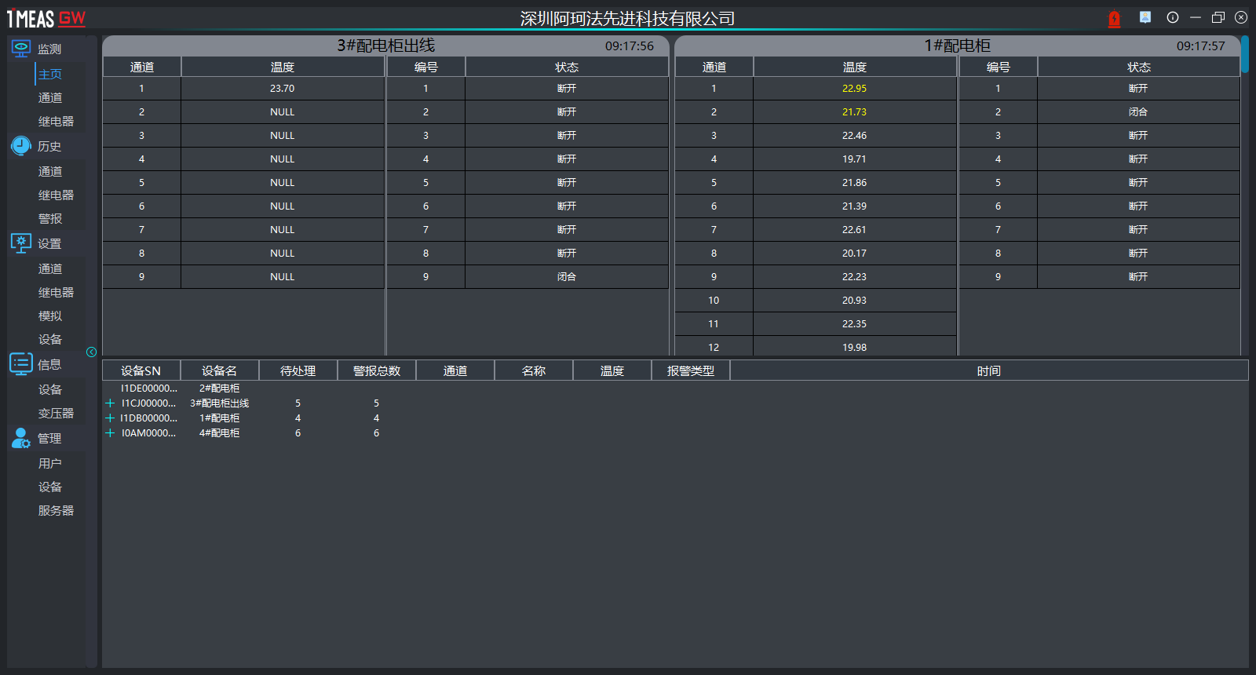Select 模拟 under the 设置 section
1256x675 pixels.
coord(50,316)
